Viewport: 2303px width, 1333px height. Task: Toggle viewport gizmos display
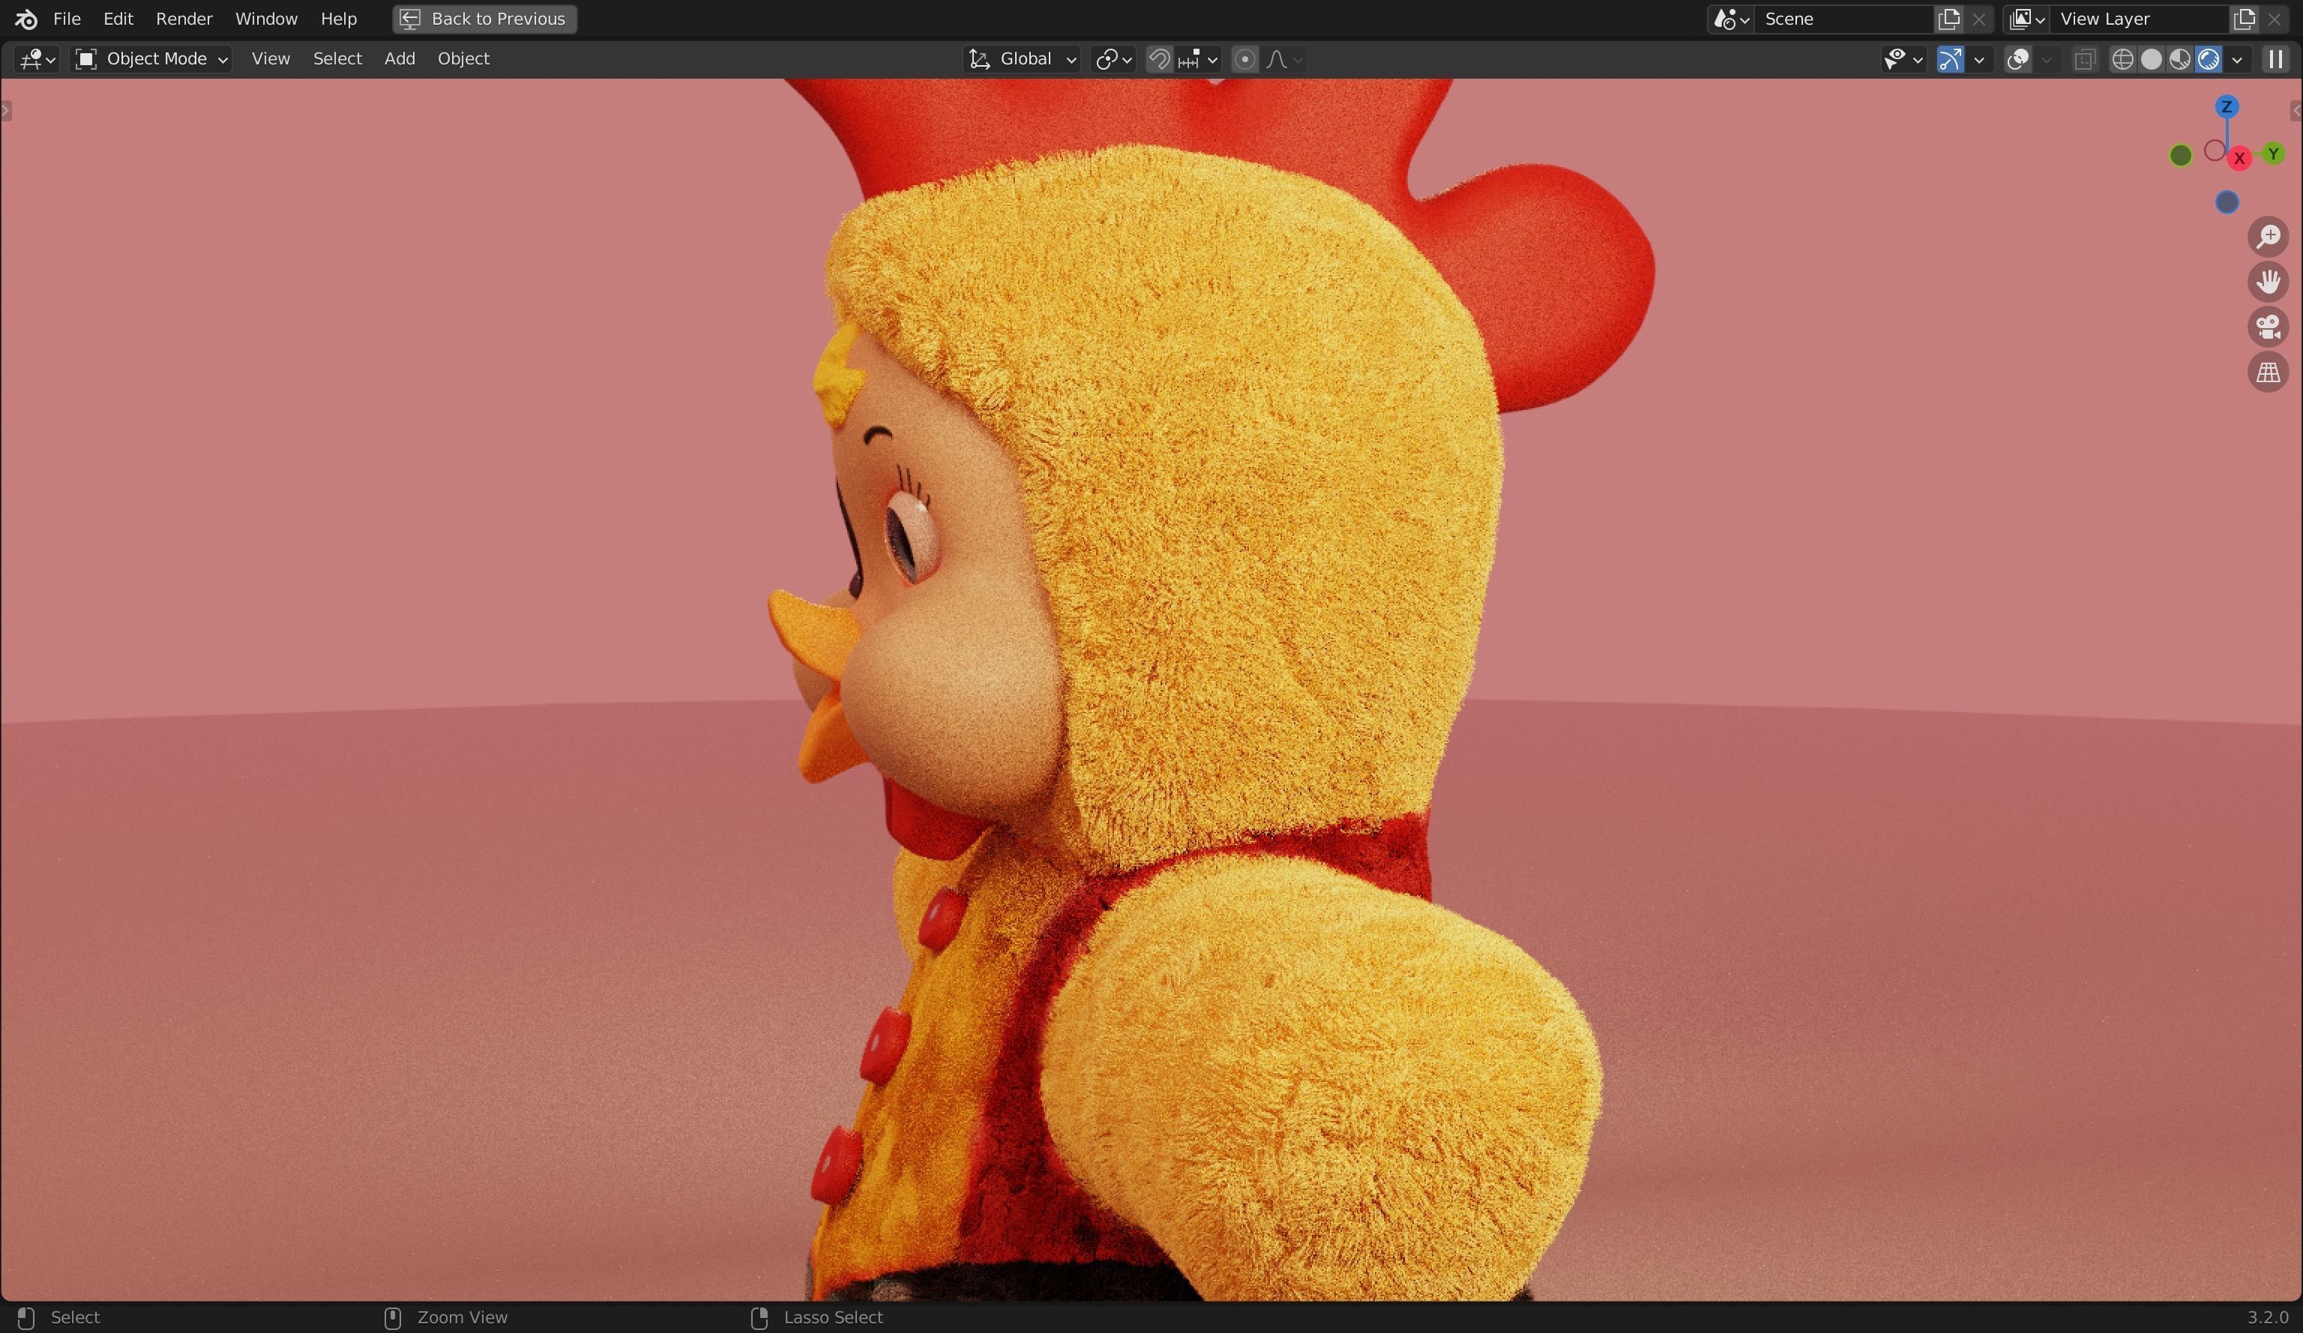(1950, 59)
